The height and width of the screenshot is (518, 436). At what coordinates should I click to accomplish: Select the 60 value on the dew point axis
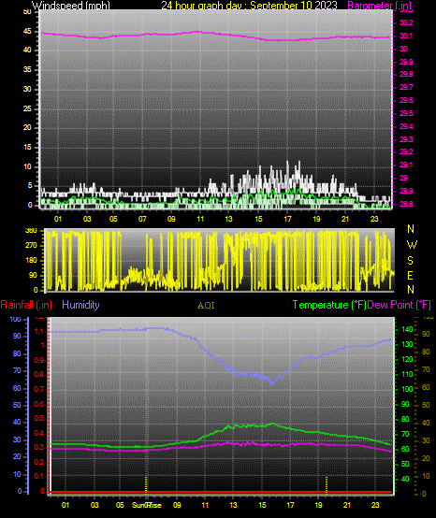point(426,387)
